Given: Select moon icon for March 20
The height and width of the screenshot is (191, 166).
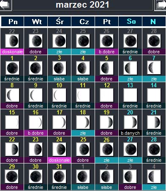Looking at the screenshot, I should (130, 122).
